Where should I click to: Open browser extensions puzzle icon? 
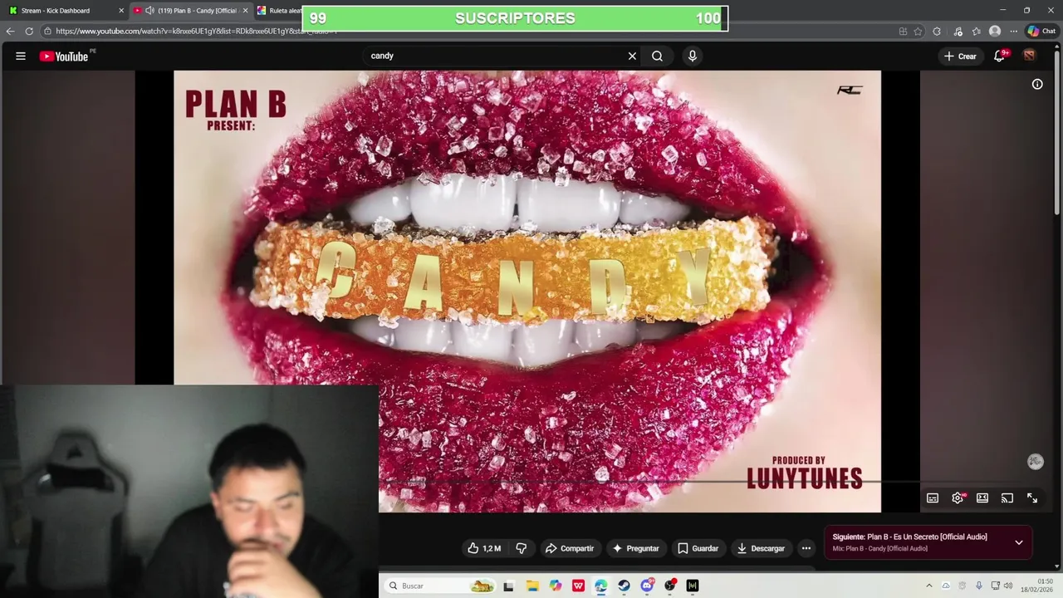click(937, 31)
